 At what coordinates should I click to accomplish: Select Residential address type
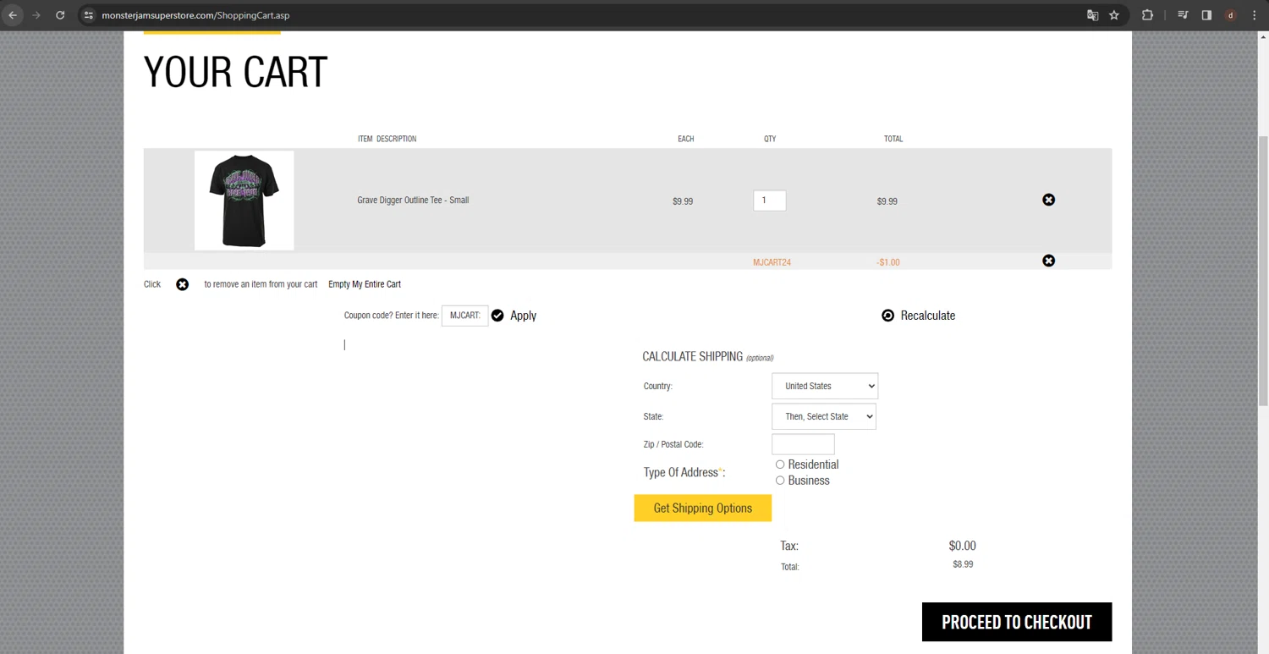[x=780, y=464]
